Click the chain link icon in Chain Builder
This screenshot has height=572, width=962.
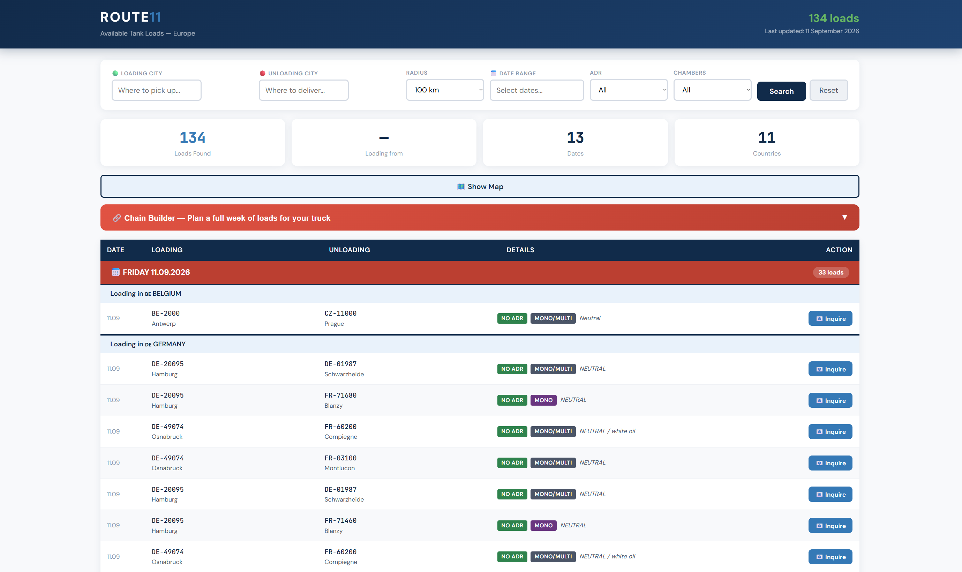117,218
